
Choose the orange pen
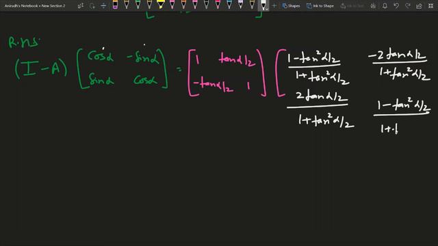tap(183, 5)
